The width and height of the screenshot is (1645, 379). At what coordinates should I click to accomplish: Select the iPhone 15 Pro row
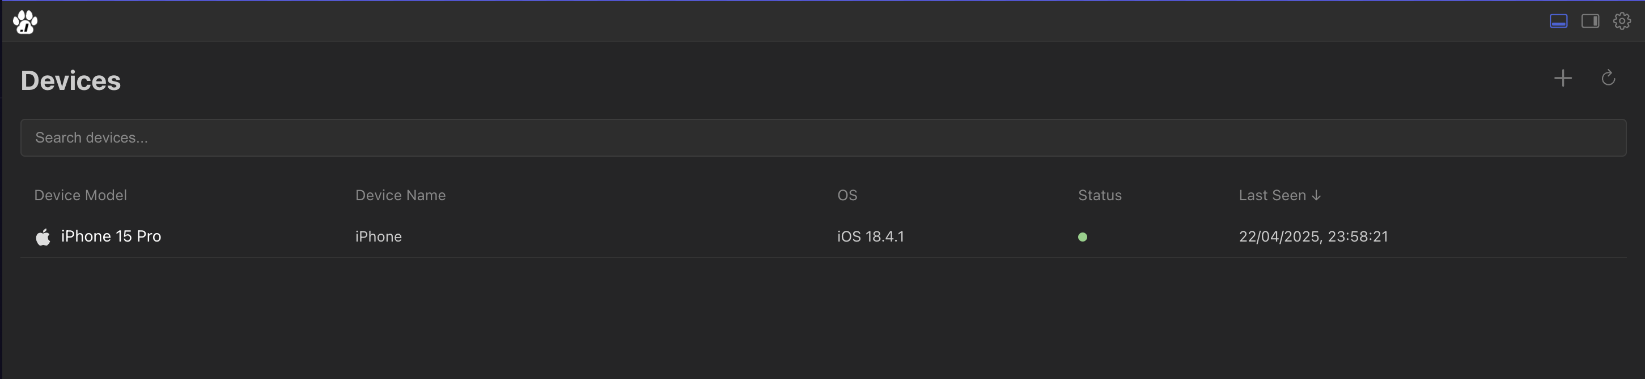[x=823, y=236]
